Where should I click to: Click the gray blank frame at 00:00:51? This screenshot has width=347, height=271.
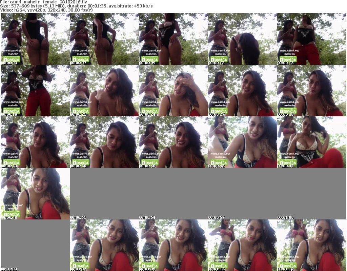104,193
